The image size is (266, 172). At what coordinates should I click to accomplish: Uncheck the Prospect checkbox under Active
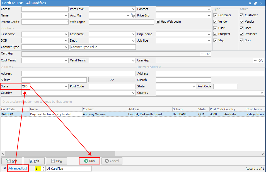pos(242,34)
